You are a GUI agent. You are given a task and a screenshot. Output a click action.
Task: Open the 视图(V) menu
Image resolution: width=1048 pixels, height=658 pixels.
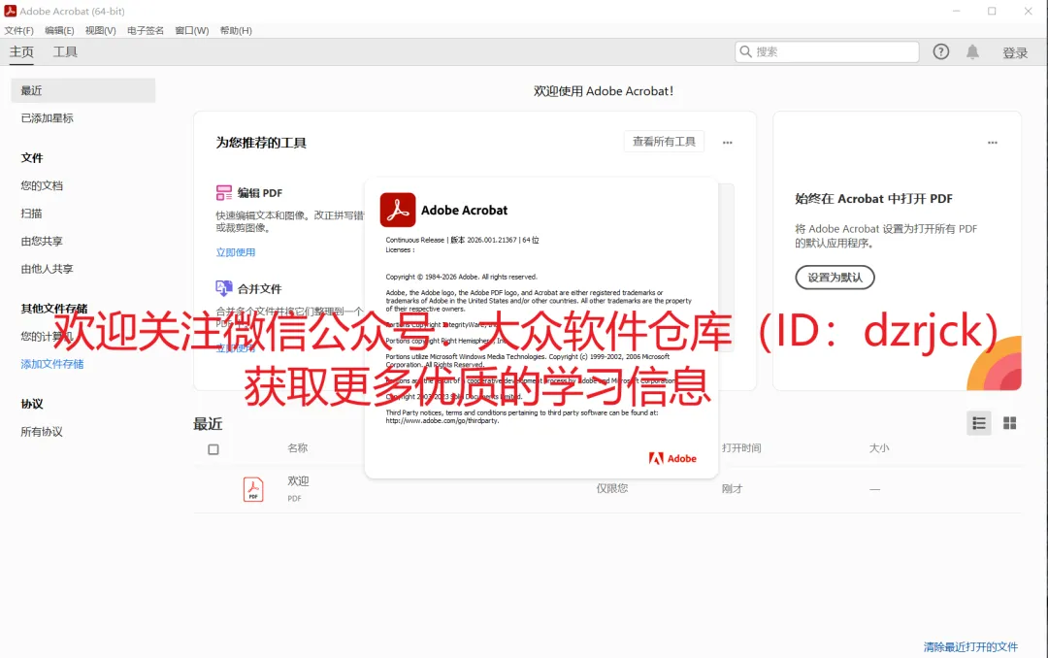pyautogui.click(x=100, y=30)
